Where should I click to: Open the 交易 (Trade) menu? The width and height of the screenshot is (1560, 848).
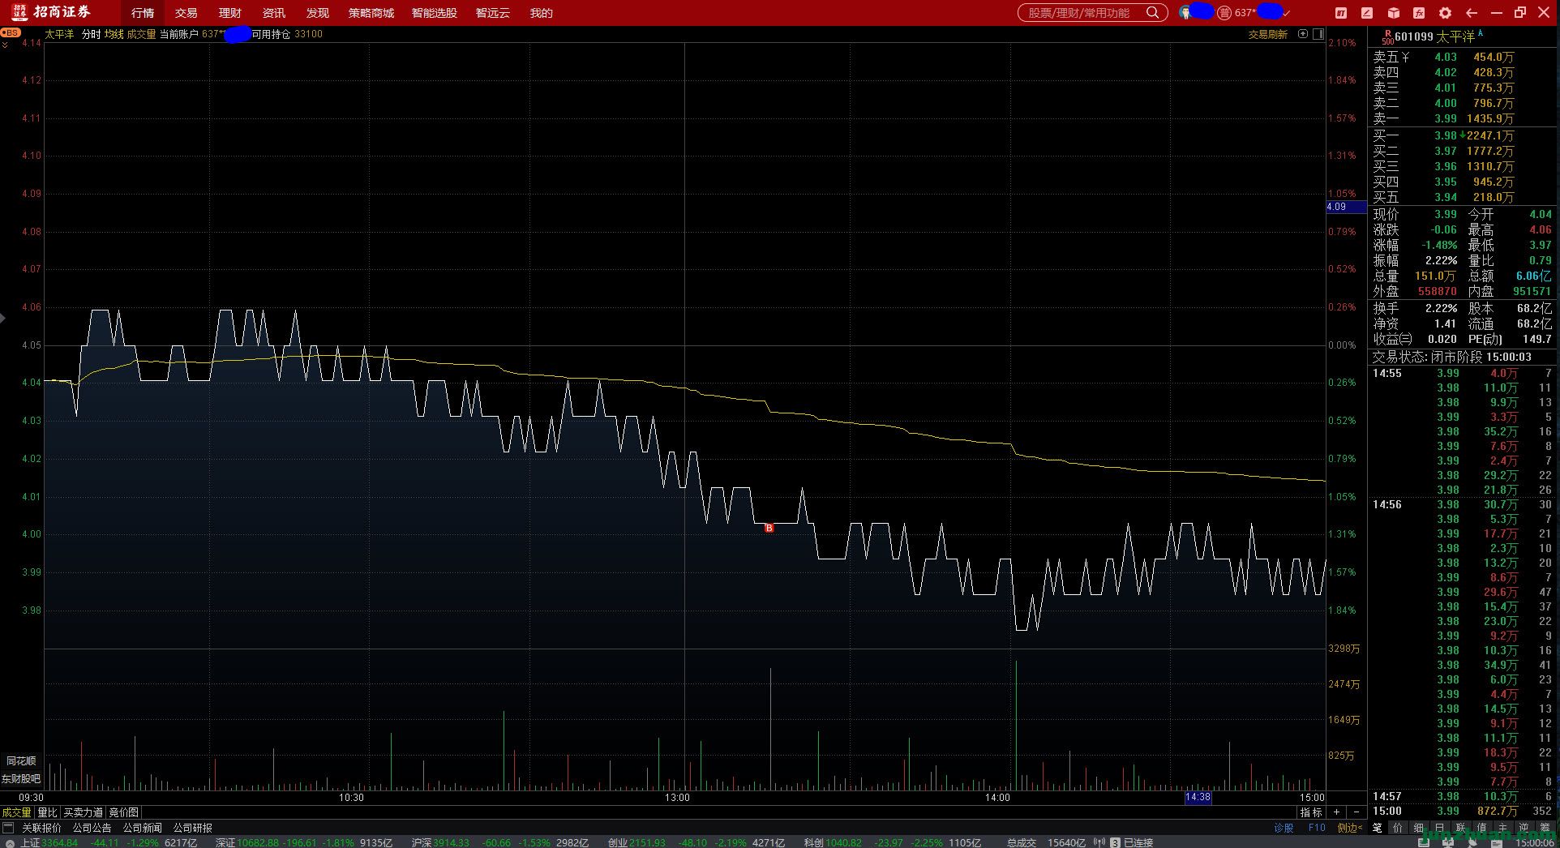point(186,13)
